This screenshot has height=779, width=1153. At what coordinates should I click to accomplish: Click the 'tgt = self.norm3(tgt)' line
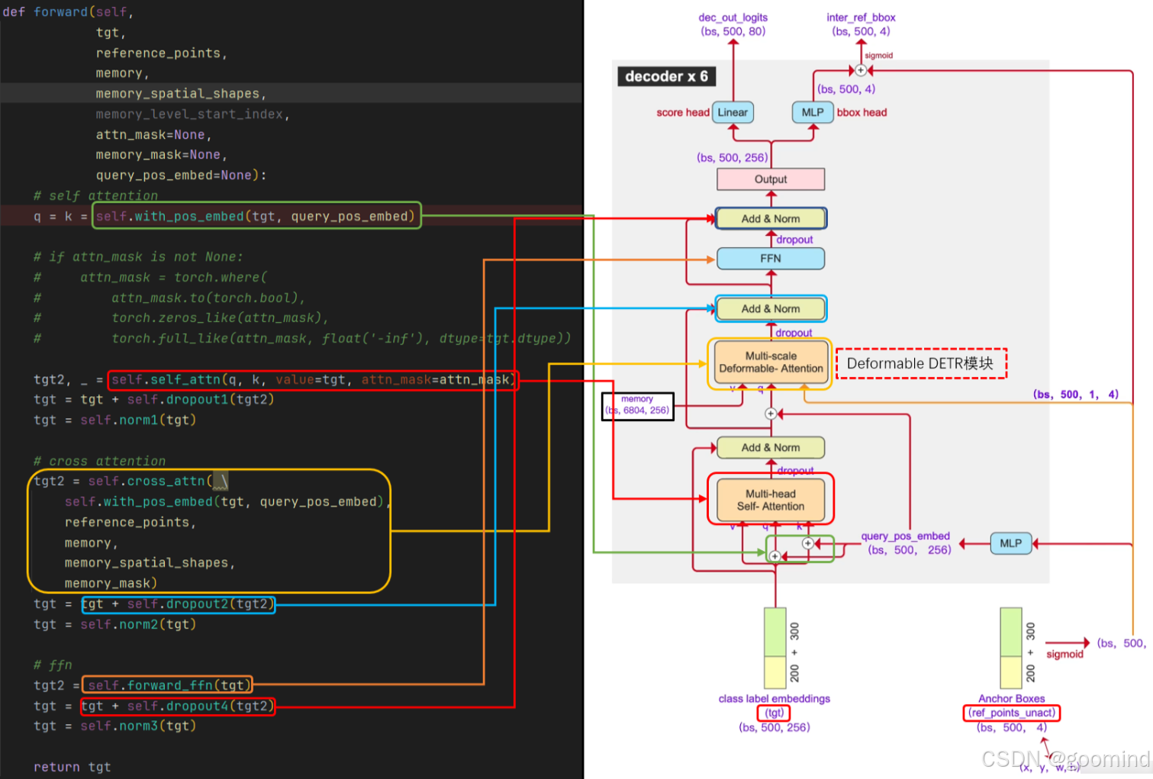(114, 726)
